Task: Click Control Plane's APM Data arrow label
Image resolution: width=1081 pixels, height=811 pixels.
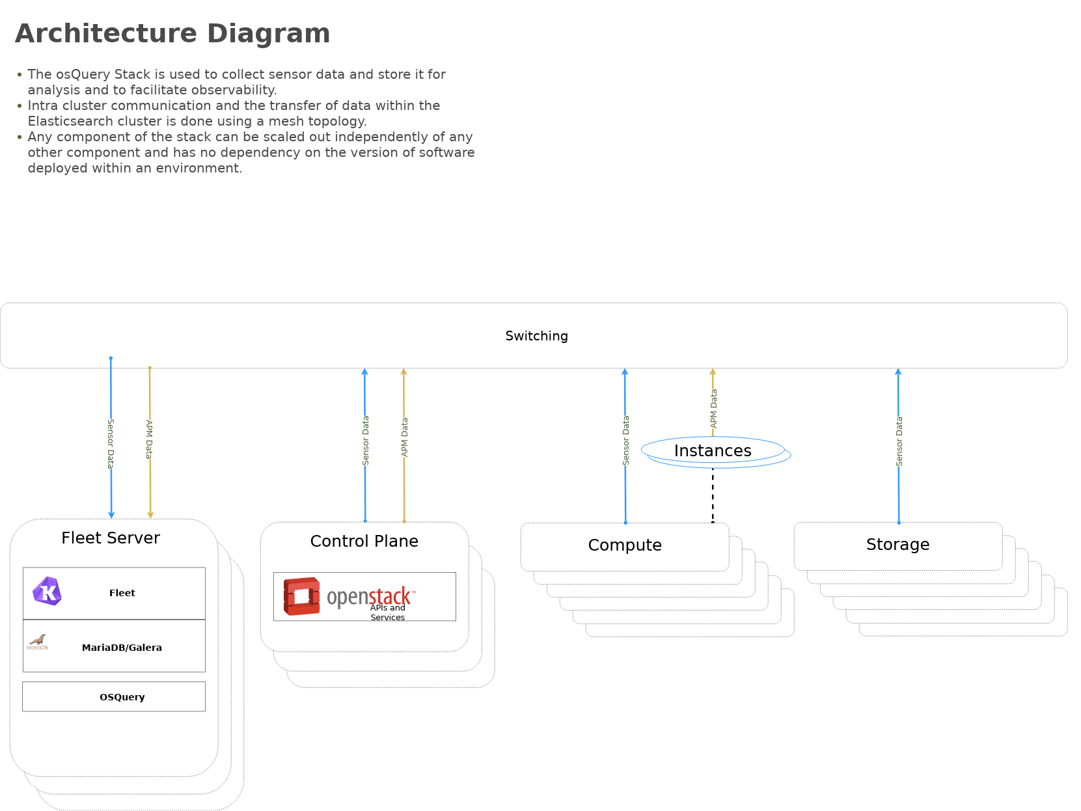Action: click(405, 437)
